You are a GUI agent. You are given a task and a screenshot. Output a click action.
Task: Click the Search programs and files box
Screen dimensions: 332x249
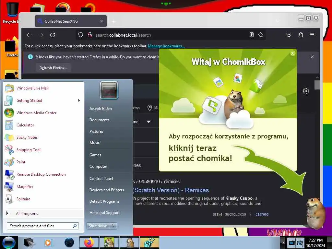click(x=43, y=226)
